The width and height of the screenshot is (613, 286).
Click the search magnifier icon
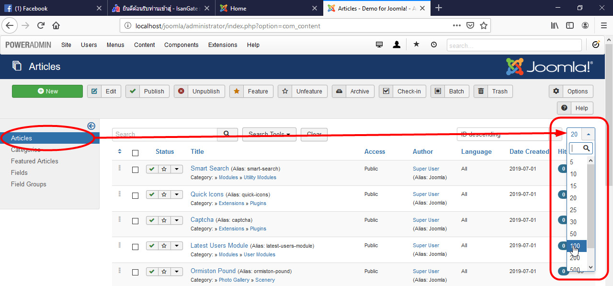tap(227, 134)
